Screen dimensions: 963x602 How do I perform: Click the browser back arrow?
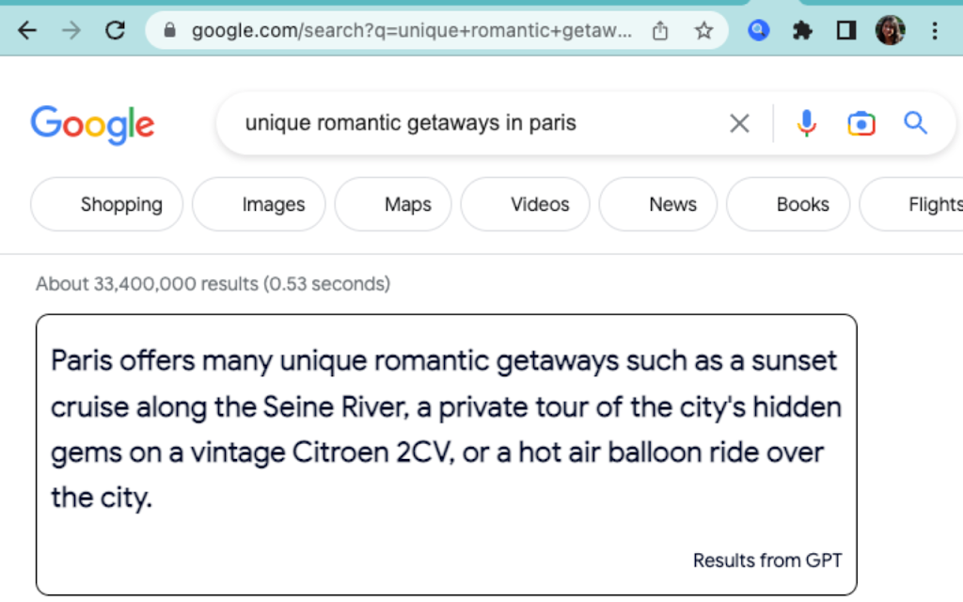(x=27, y=31)
